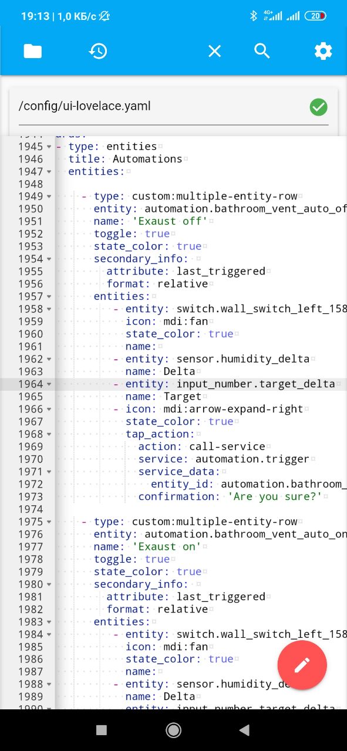
Task: Collapse the fold at line 1975
Action: (x=49, y=522)
